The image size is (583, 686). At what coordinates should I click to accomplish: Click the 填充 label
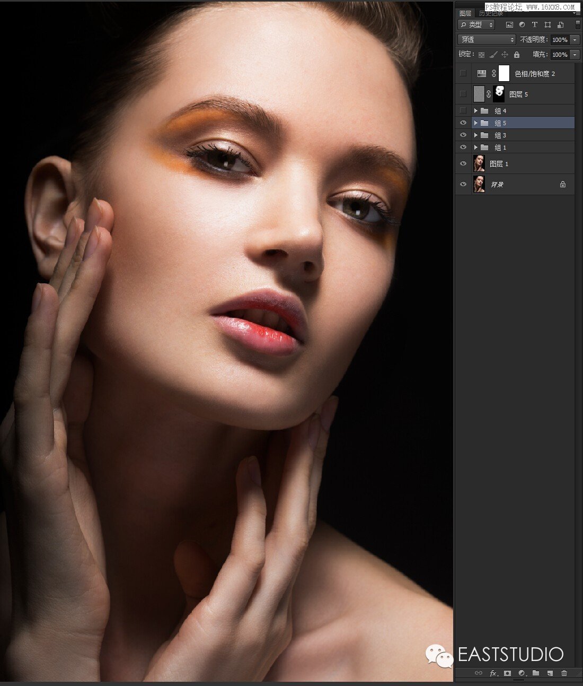click(540, 55)
